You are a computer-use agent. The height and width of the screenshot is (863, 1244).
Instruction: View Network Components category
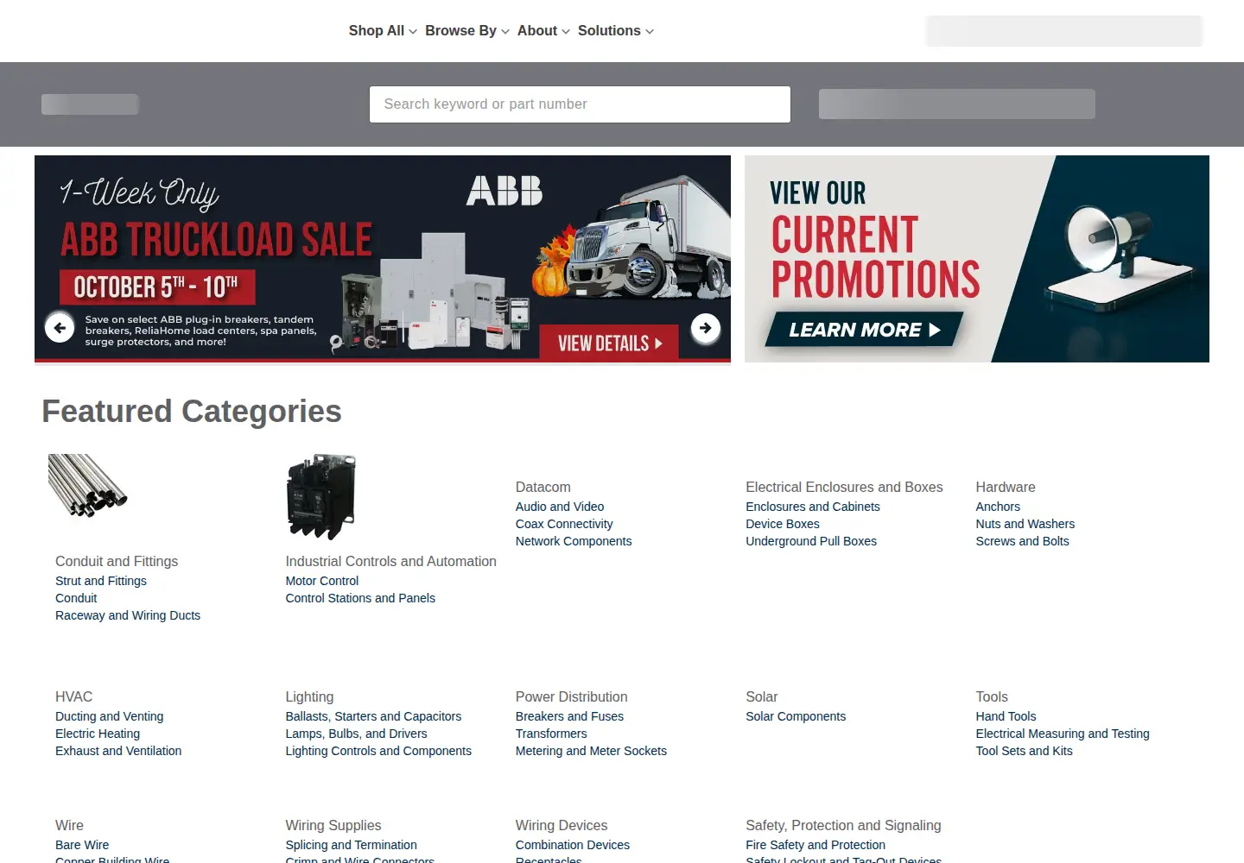[x=574, y=541]
